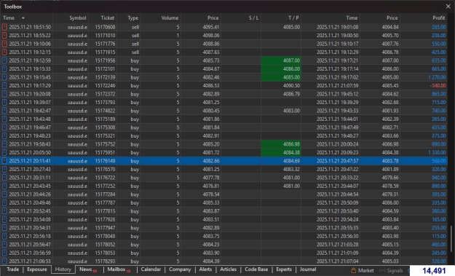Select the buy icon on row 15177787
This screenshot has width=455, height=276.
pos(4,202)
